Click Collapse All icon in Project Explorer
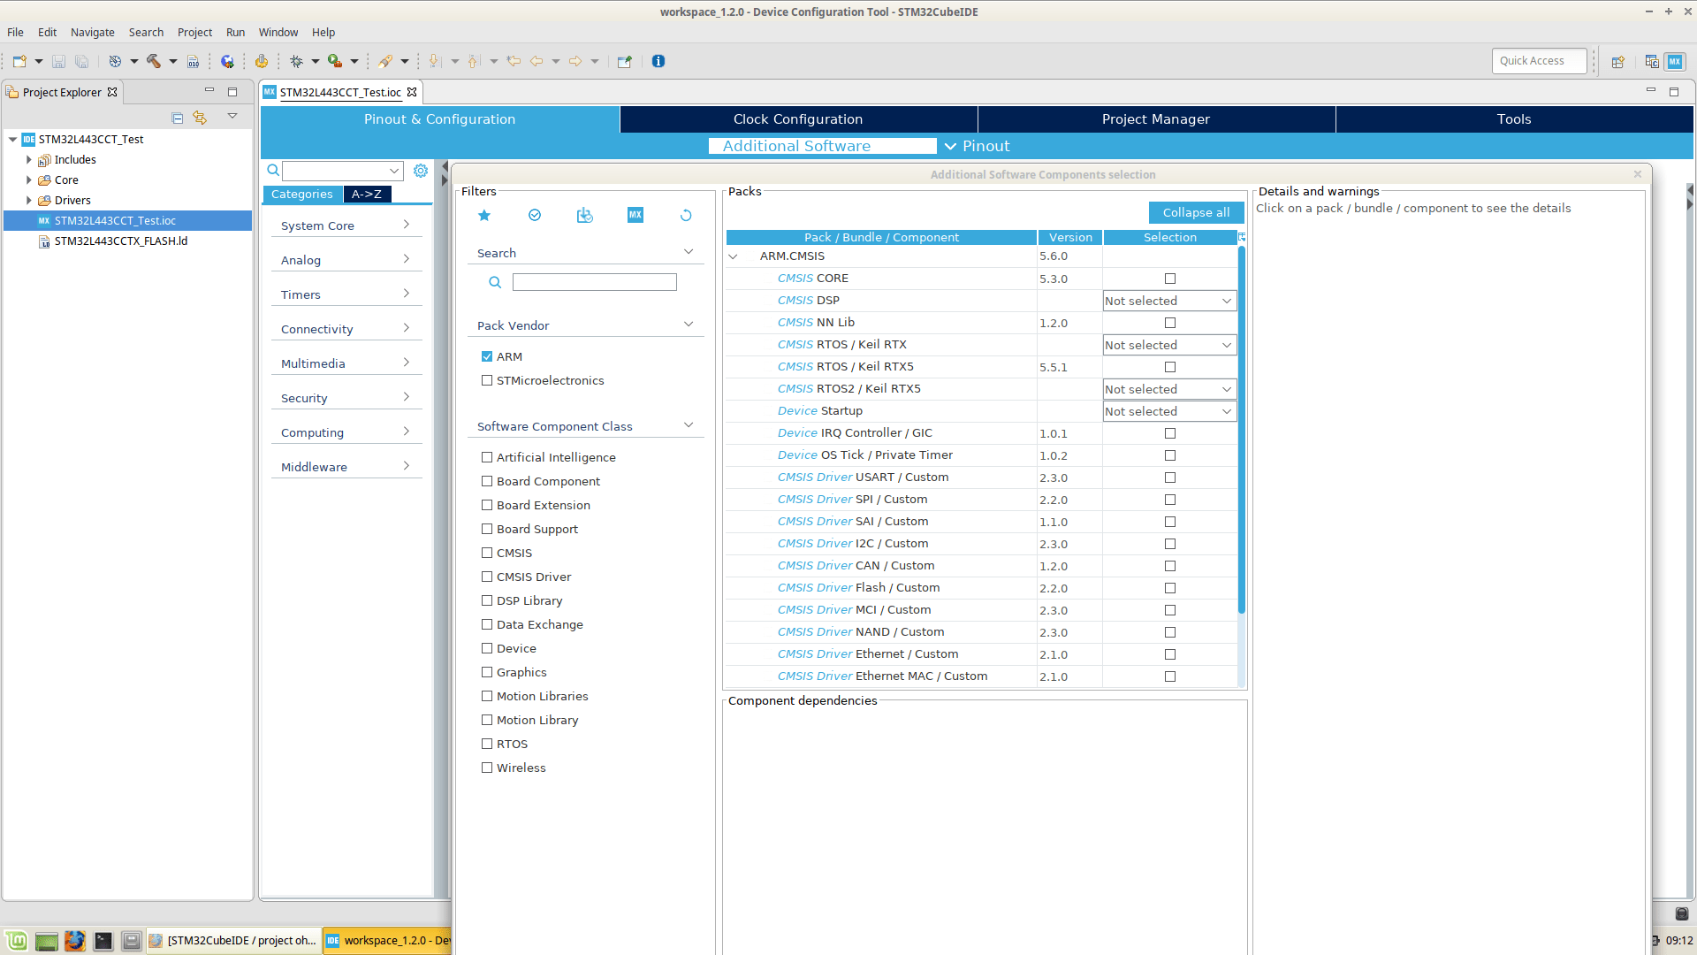This screenshot has width=1697, height=955. click(178, 118)
